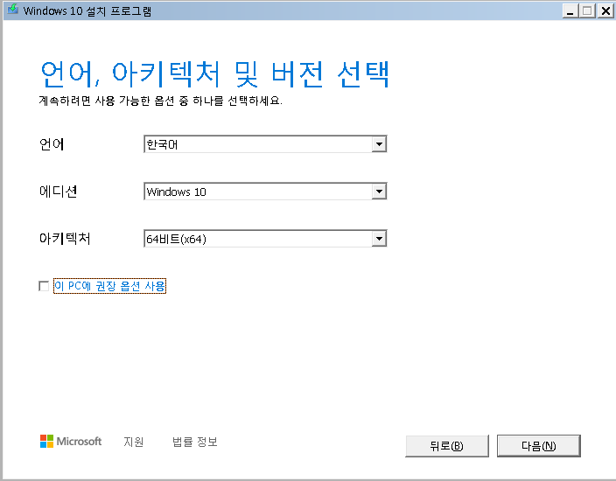Enable the '이 PC에 권장 옵션 사용' checkbox

coord(44,286)
